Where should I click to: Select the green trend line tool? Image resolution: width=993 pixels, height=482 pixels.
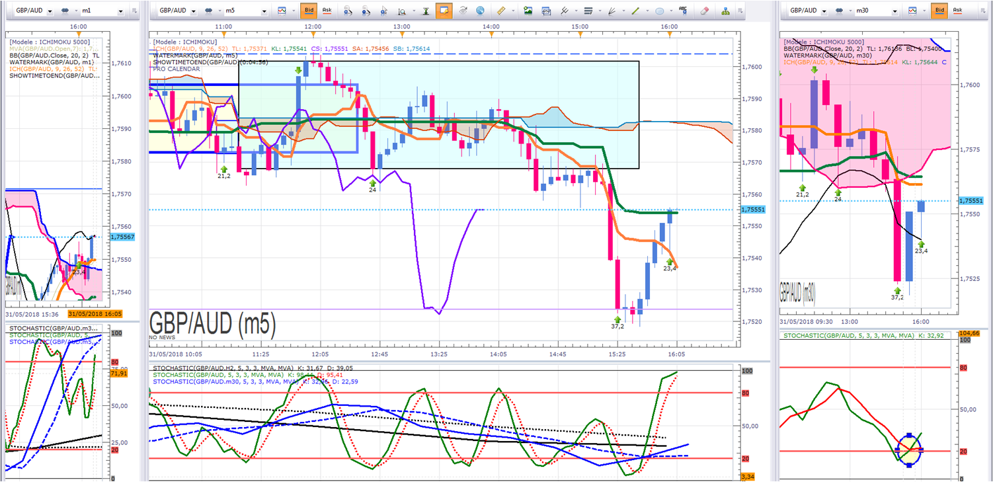635,11
